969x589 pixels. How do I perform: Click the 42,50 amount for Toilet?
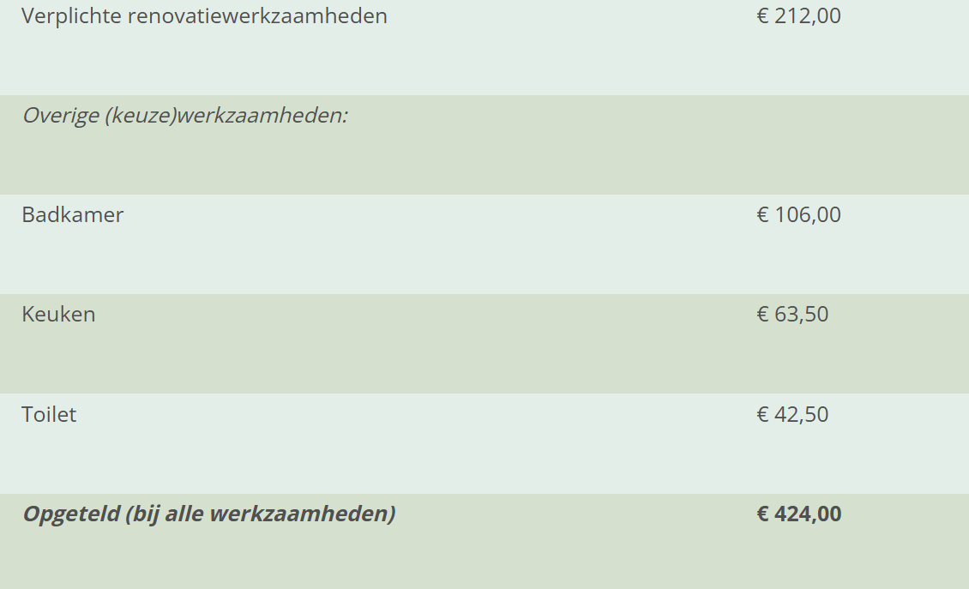pyautogui.click(x=802, y=415)
